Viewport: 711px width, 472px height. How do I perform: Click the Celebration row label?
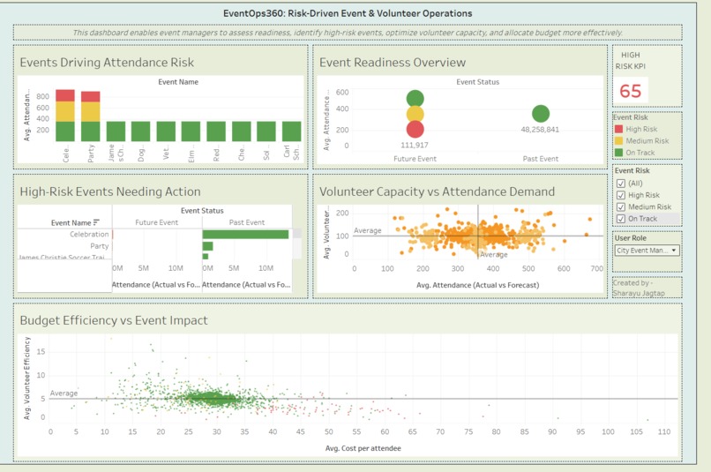point(89,235)
